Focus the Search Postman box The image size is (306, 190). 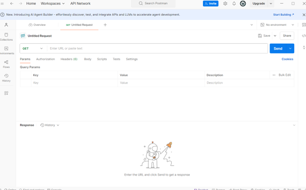(153, 3)
